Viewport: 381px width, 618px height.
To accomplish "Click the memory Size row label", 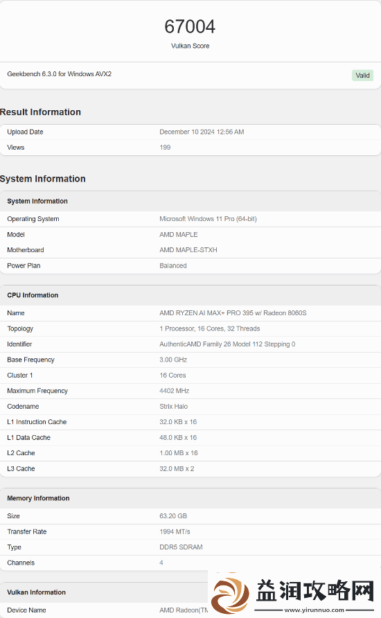I will click(x=13, y=516).
